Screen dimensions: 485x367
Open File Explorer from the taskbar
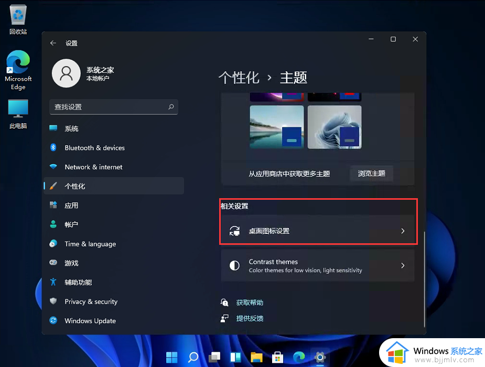tap(256, 358)
